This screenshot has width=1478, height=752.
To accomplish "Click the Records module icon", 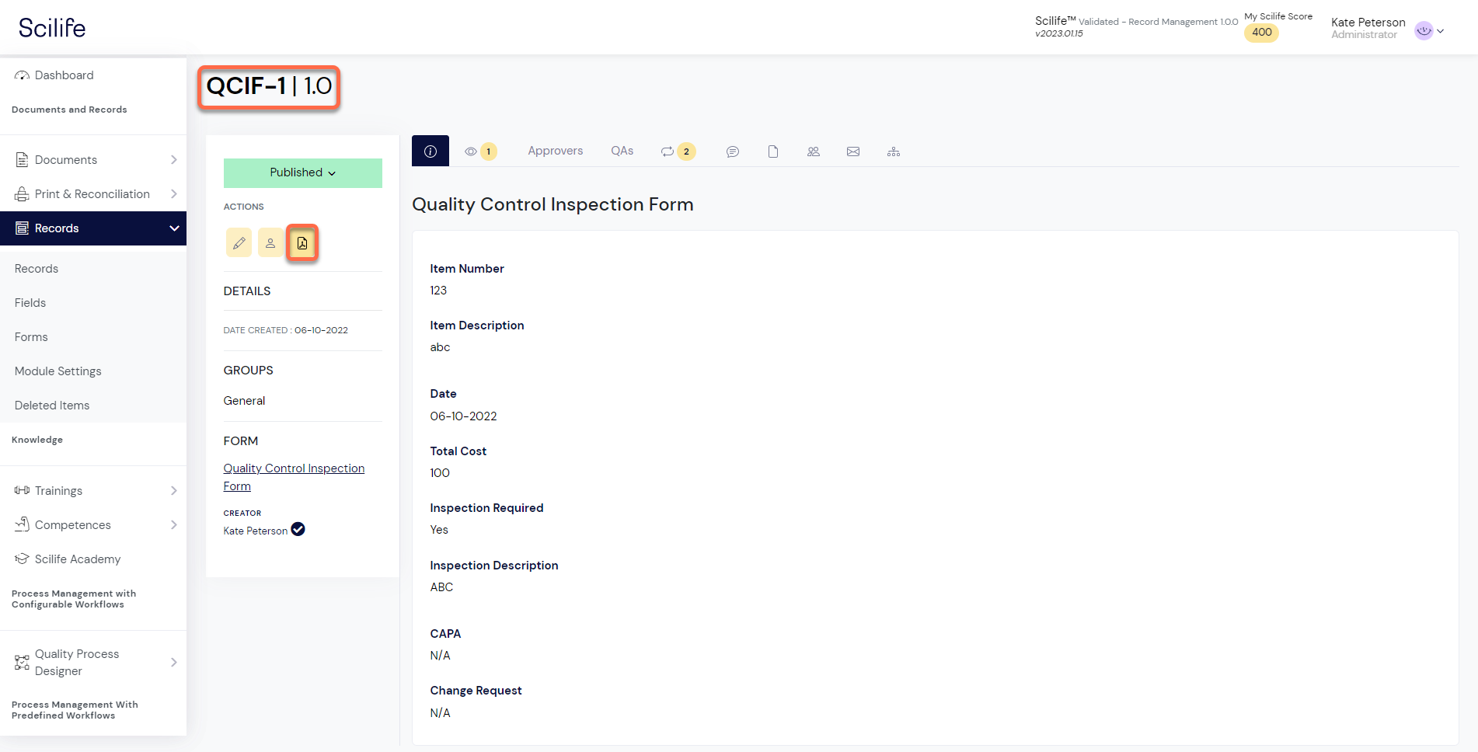I will [22, 228].
